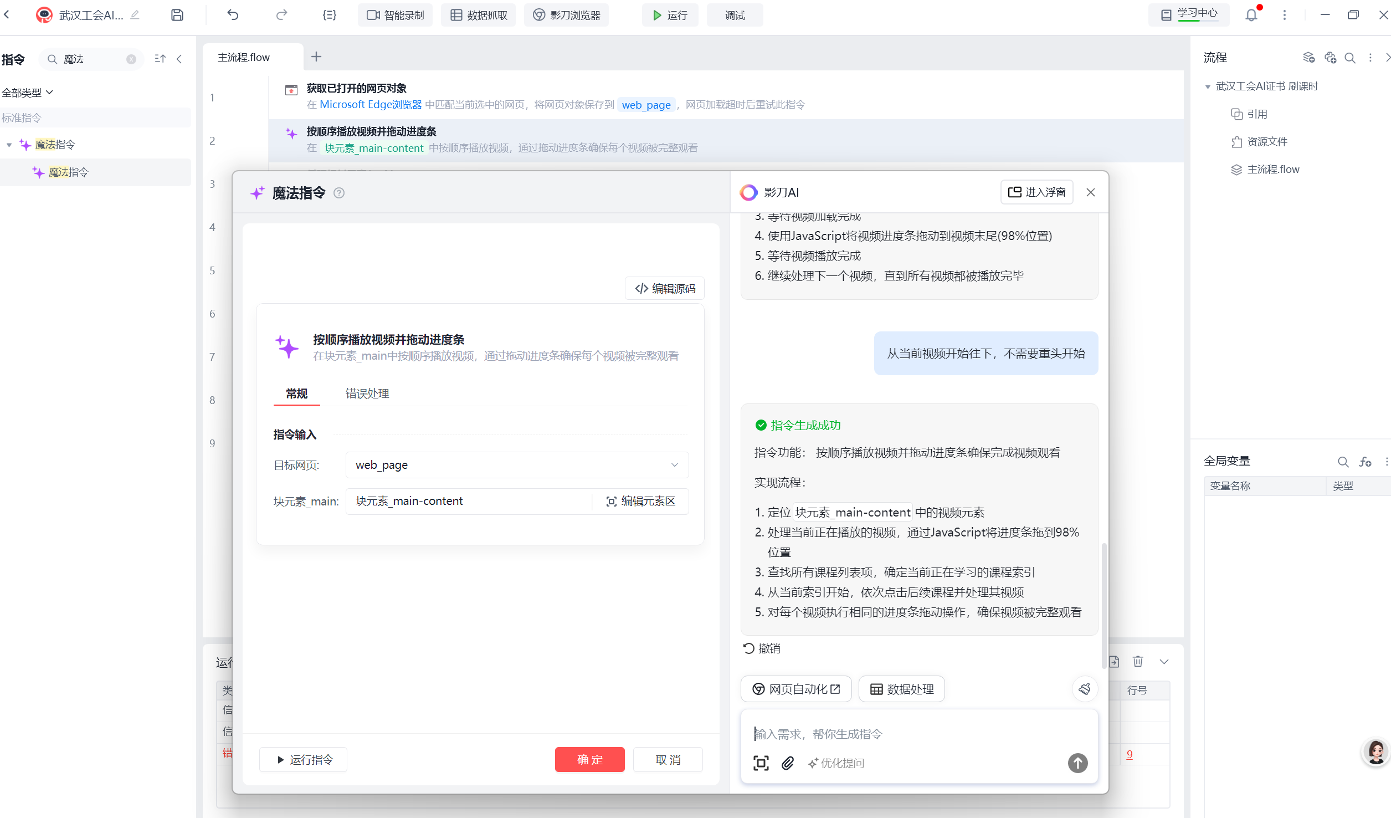Viewport: 1391px width, 818px height.
Task: Send the AI prompt with the arrow button
Action: click(1077, 763)
